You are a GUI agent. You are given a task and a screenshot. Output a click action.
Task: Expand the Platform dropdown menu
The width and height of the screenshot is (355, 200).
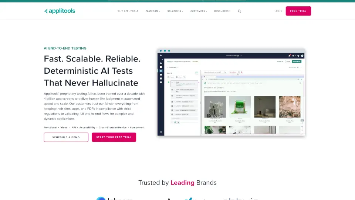coord(153,11)
